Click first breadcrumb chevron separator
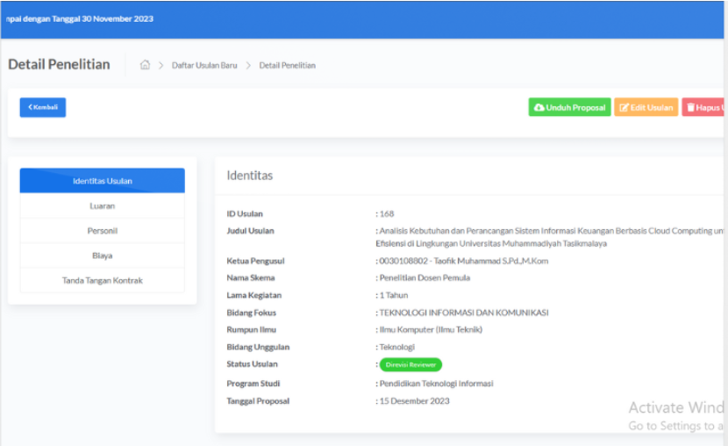 161,66
